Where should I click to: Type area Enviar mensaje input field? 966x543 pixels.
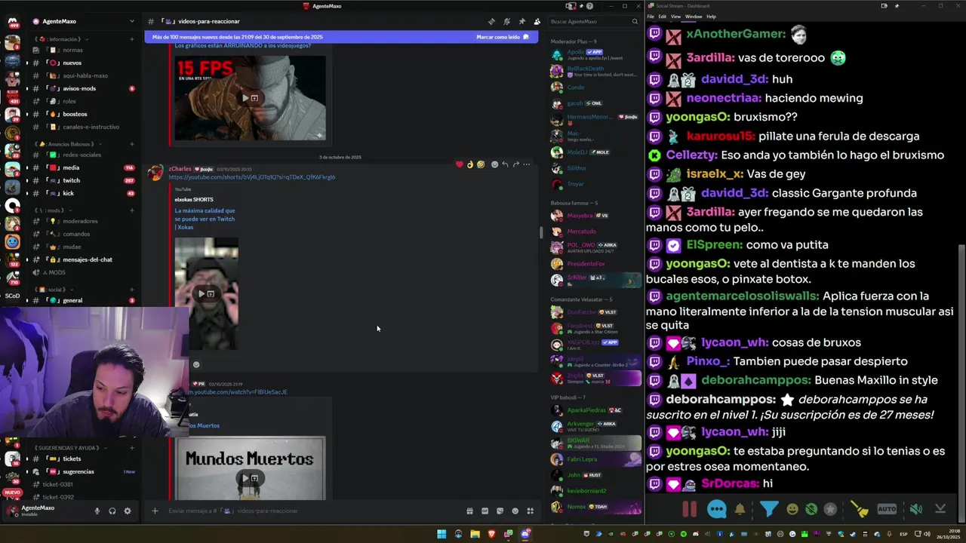click(313, 511)
